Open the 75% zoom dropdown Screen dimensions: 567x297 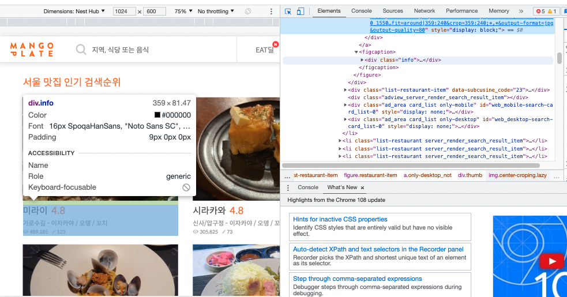click(183, 11)
